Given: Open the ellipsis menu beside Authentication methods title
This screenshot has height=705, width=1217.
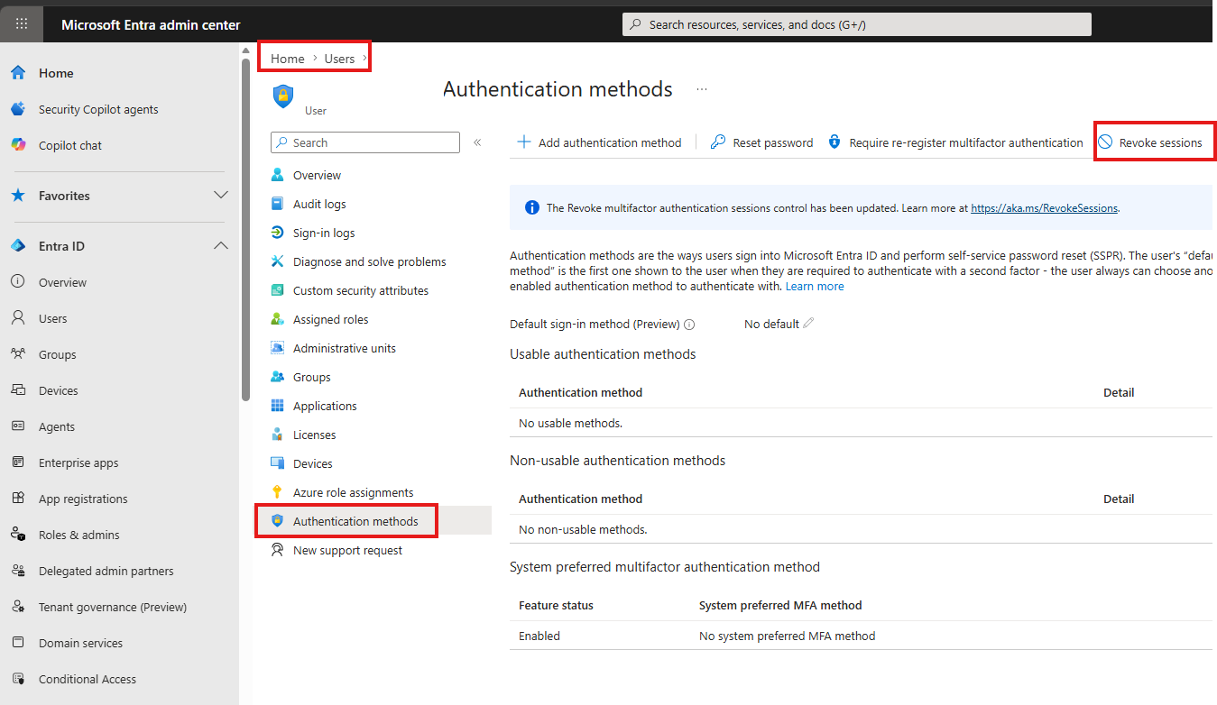Looking at the screenshot, I should click(x=702, y=89).
